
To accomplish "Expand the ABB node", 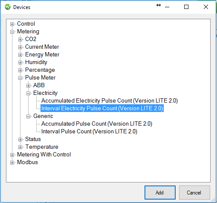I will pos(28,85).
